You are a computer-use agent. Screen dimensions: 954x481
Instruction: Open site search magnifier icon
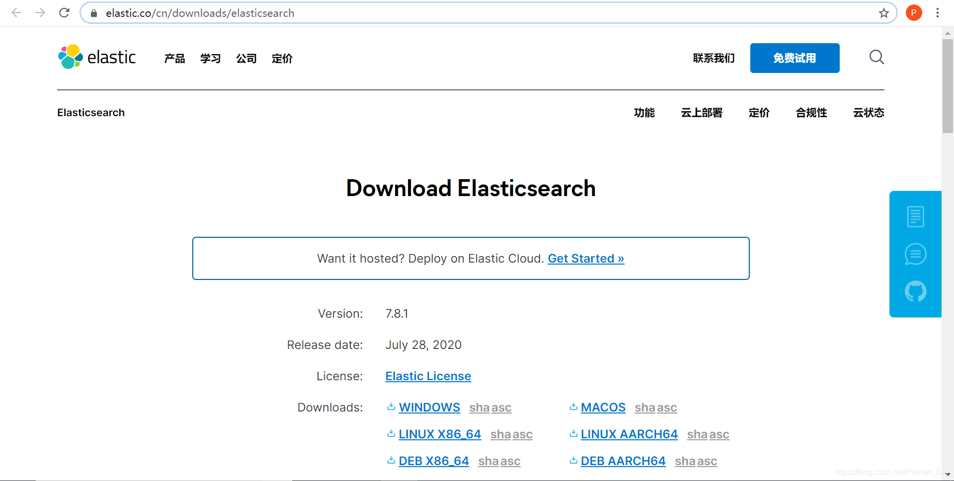click(x=876, y=57)
